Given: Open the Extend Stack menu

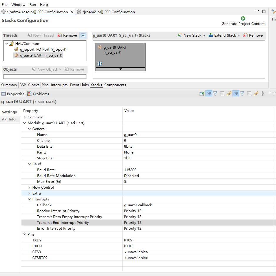Looking at the screenshot, I should [x=224, y=35].
